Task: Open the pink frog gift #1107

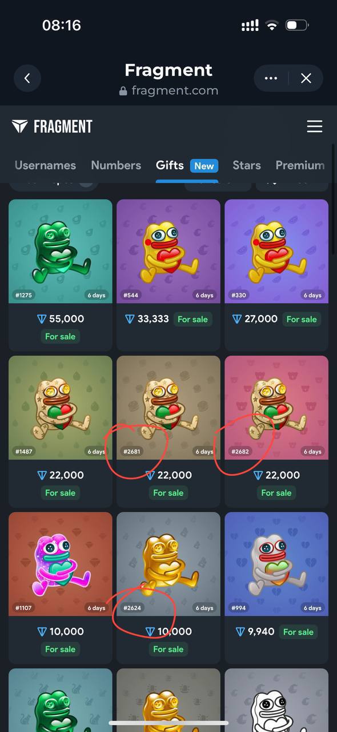Action: point(61,564)
